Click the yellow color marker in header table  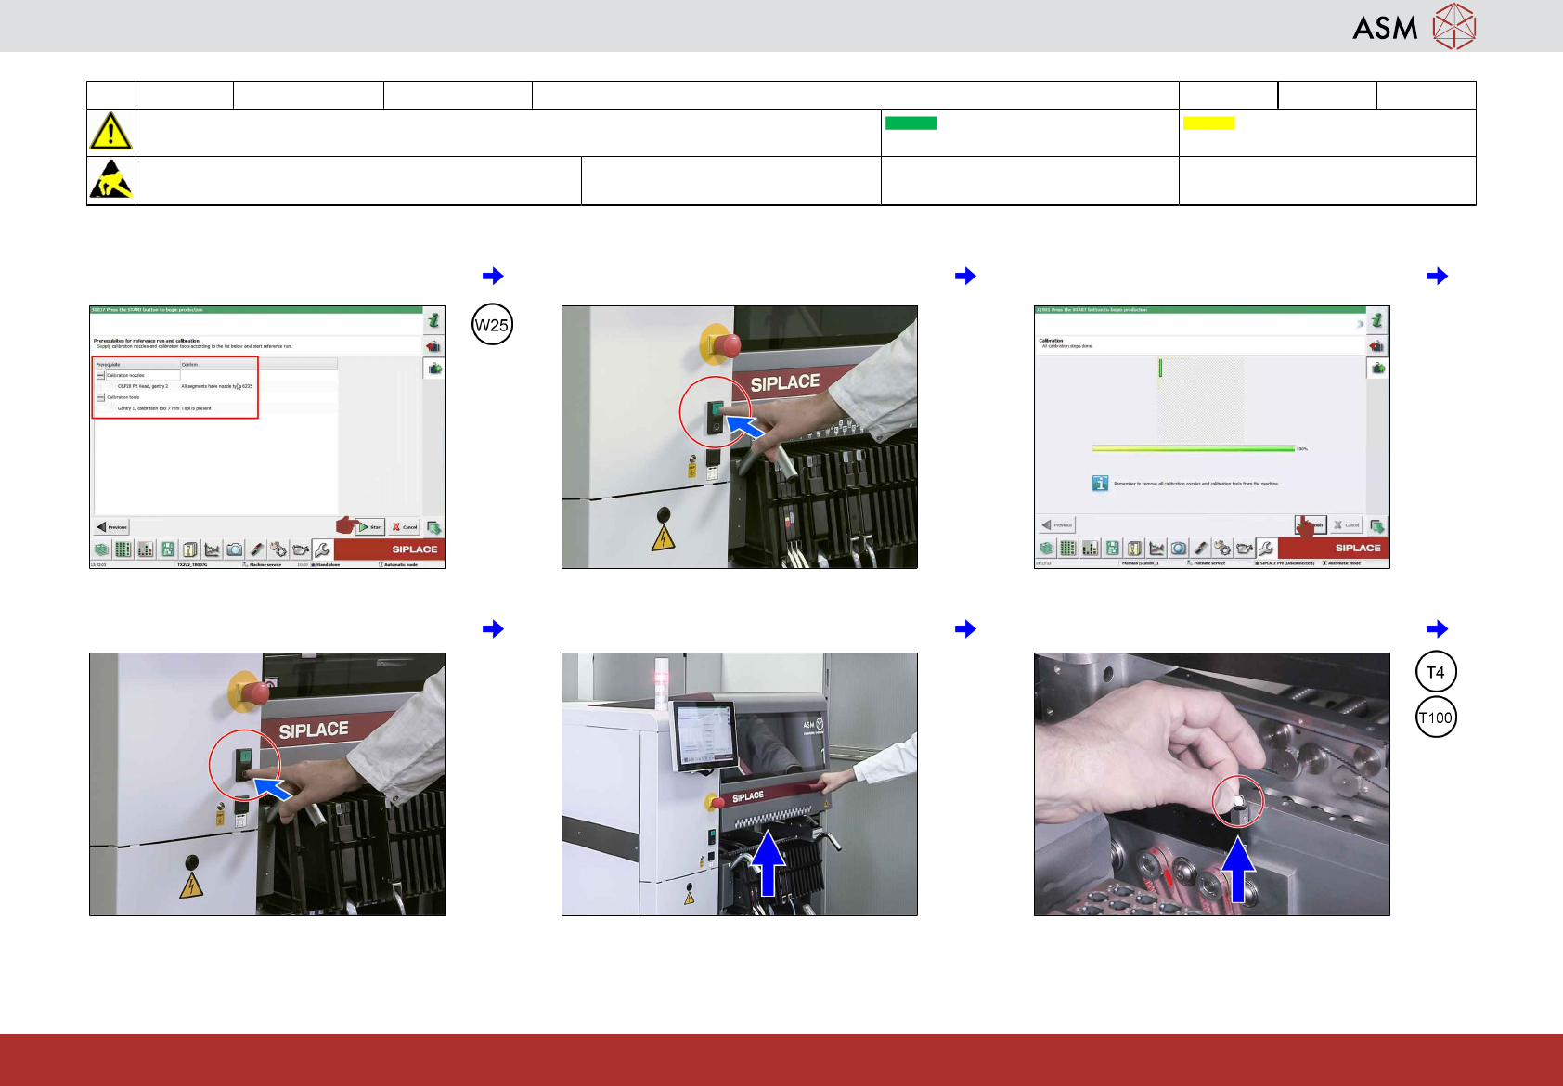[1209, 123]
